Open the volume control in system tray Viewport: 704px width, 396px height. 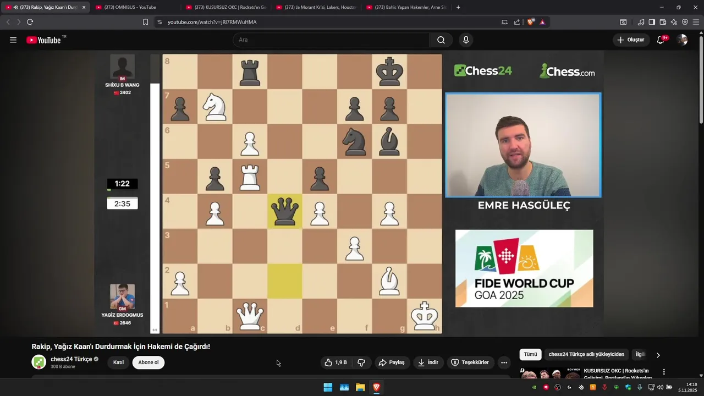661,387
